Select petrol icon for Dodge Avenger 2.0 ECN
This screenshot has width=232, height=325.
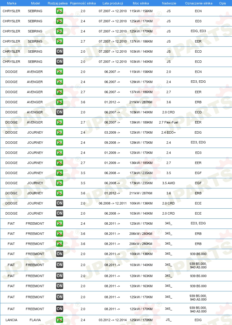(x=60, y=72)
